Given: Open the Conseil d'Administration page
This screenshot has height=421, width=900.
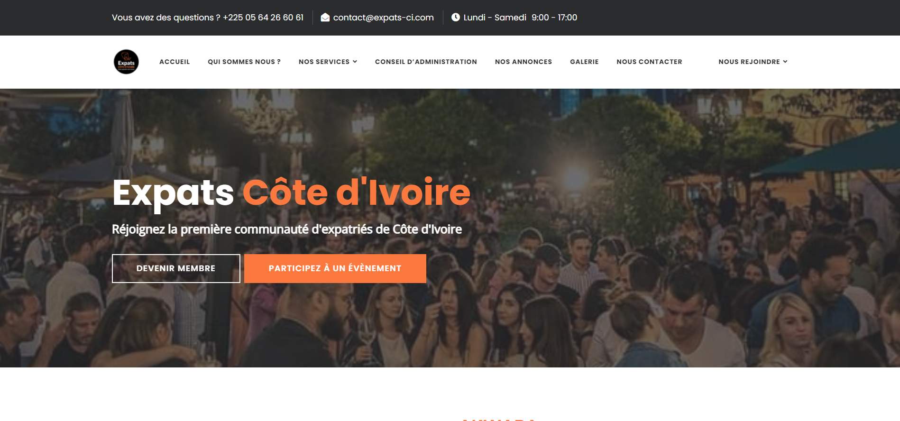Looking at the screenshot, I should point(426,62).
